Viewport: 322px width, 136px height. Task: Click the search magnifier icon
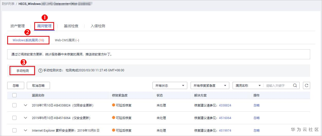pyautogui.click(x=295, y=86)
